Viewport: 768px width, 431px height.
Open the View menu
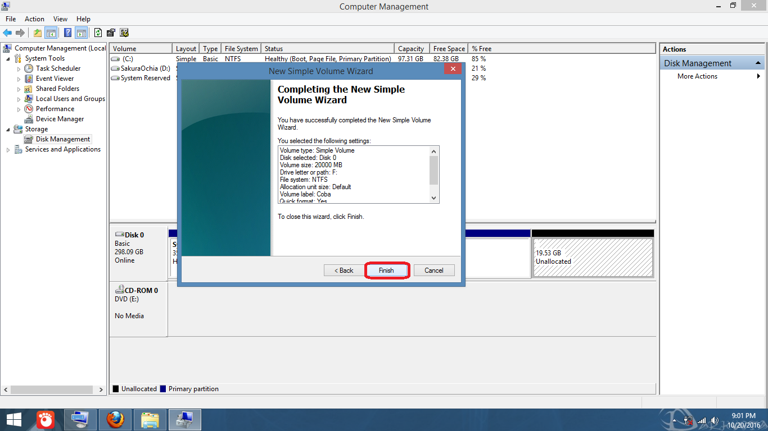60,19
